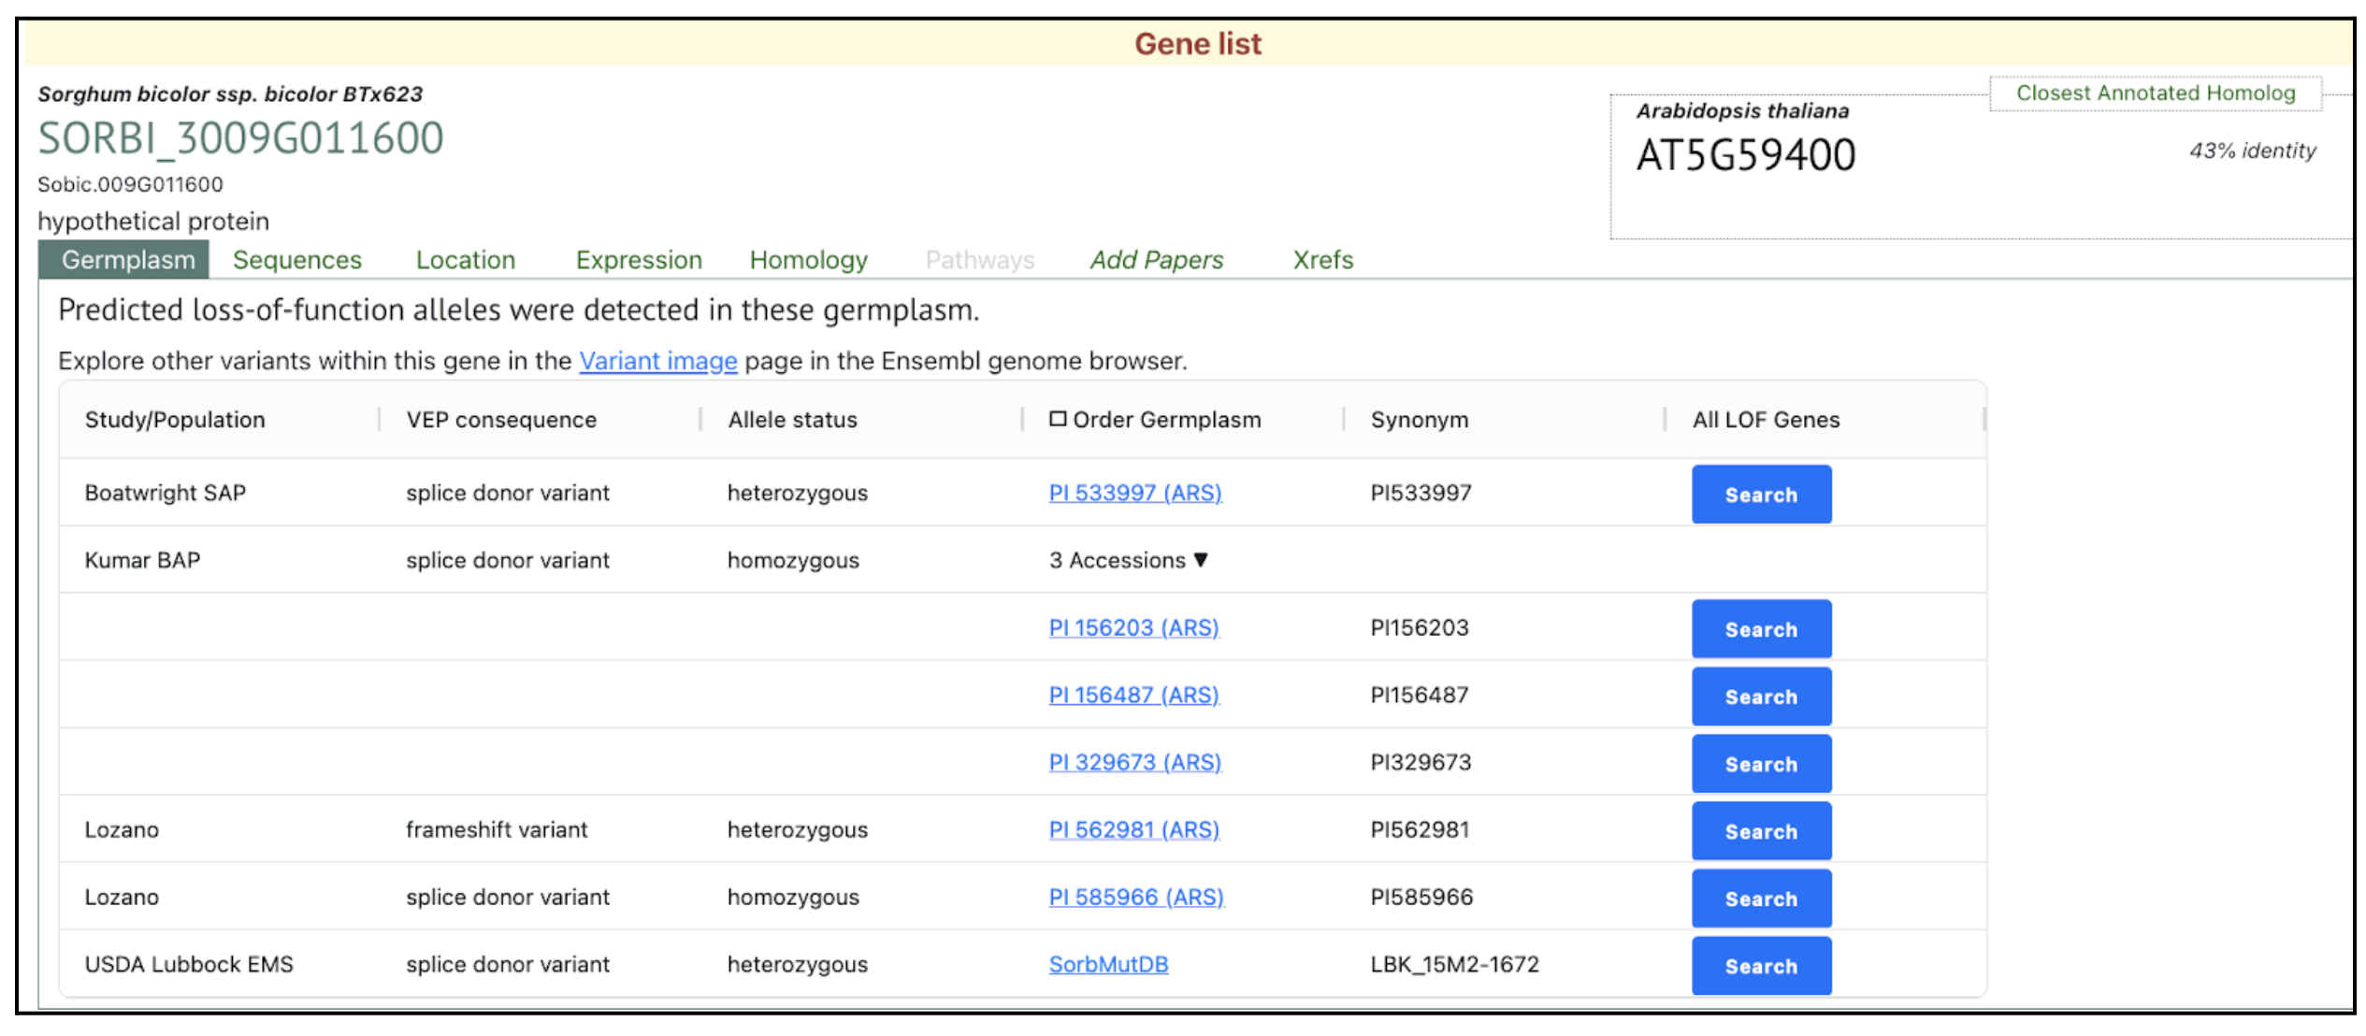
Task: Click the LBK_15M2-1672 synonym cell
Action: pos(1454,964)
